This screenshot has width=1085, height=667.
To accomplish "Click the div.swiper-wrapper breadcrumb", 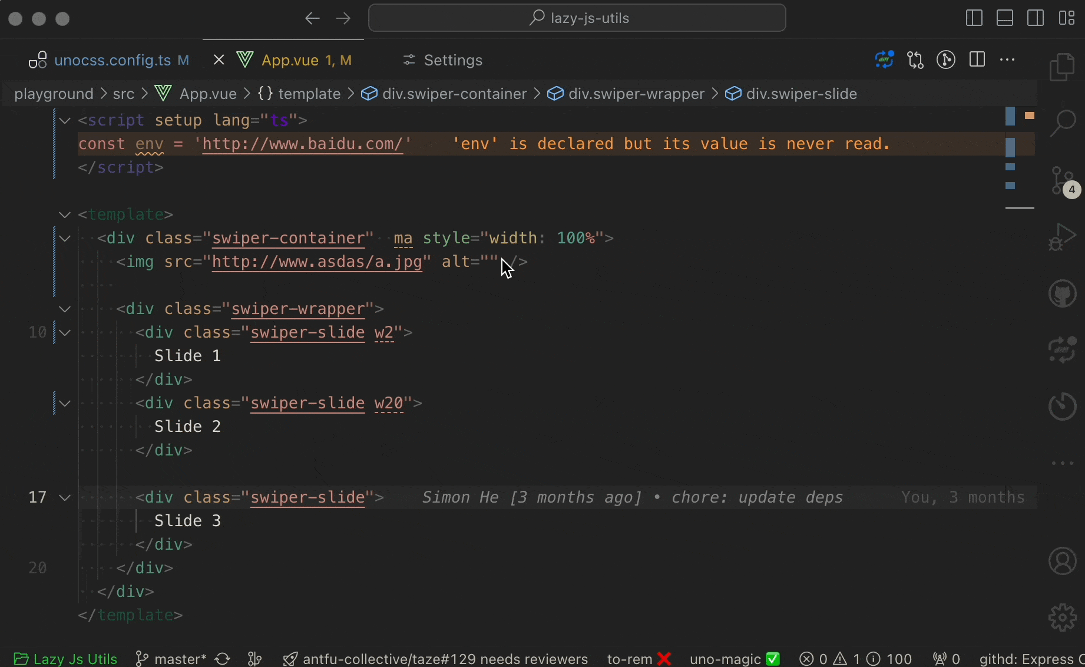I will click(x=626, y=94).
